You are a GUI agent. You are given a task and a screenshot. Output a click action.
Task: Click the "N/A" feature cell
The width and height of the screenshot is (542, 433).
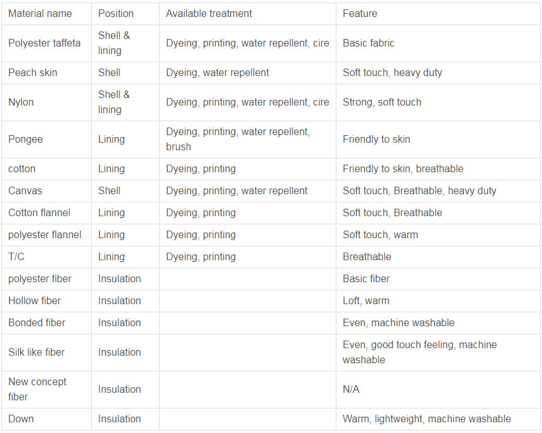point(351,390)
